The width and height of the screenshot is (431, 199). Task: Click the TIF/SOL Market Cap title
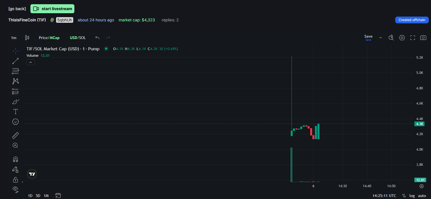coord(63,49)
